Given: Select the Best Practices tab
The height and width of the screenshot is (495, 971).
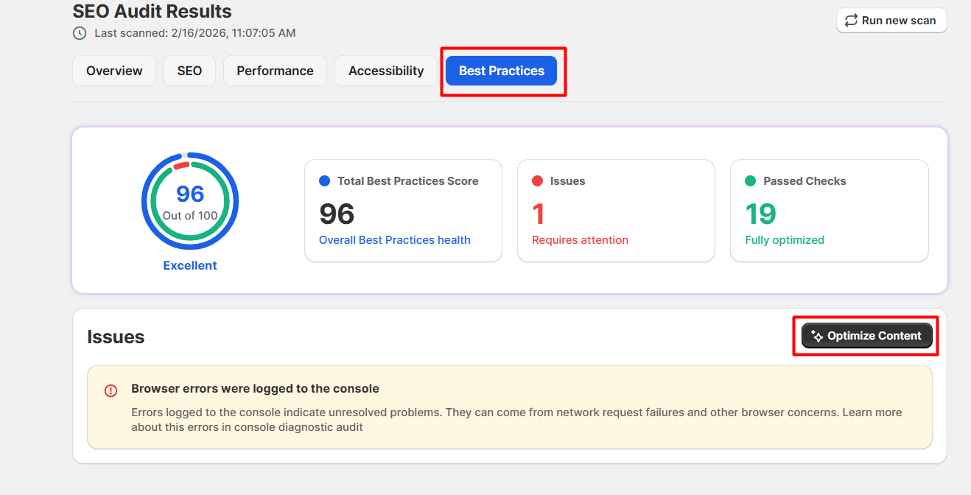Looking at the screenshot, I should pos(501,71).
